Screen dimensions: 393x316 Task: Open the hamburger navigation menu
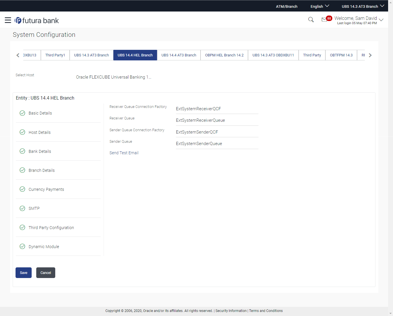click(x=8, y=20)
